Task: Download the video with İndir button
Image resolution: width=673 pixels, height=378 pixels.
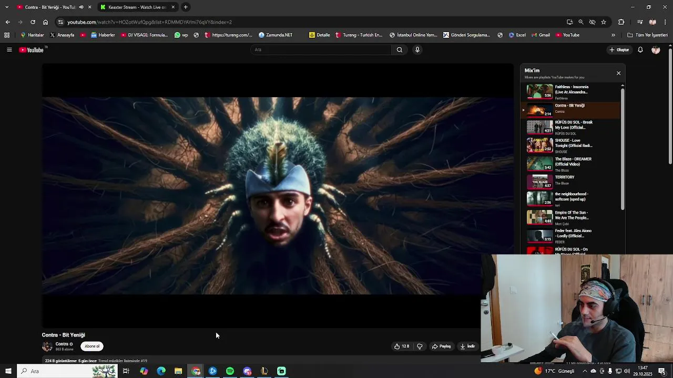Action: 467,346
